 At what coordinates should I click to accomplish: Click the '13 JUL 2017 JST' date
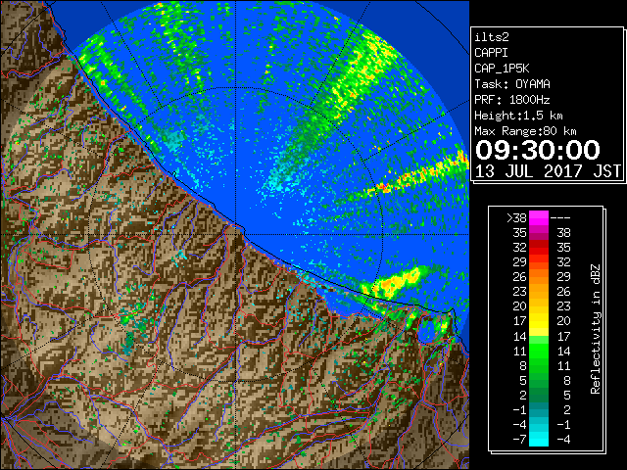(548, 171)
